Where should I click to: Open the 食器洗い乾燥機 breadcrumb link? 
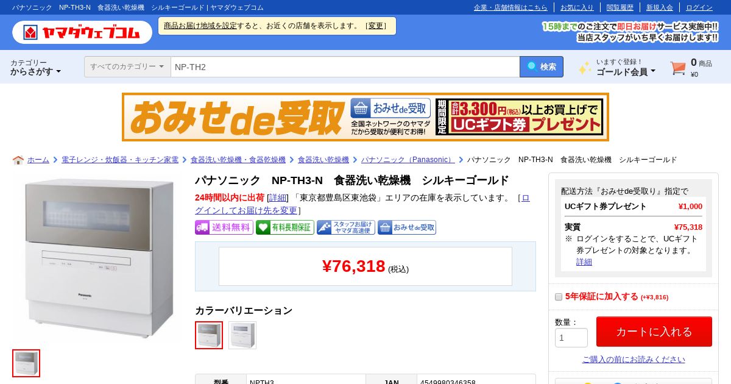323,160
